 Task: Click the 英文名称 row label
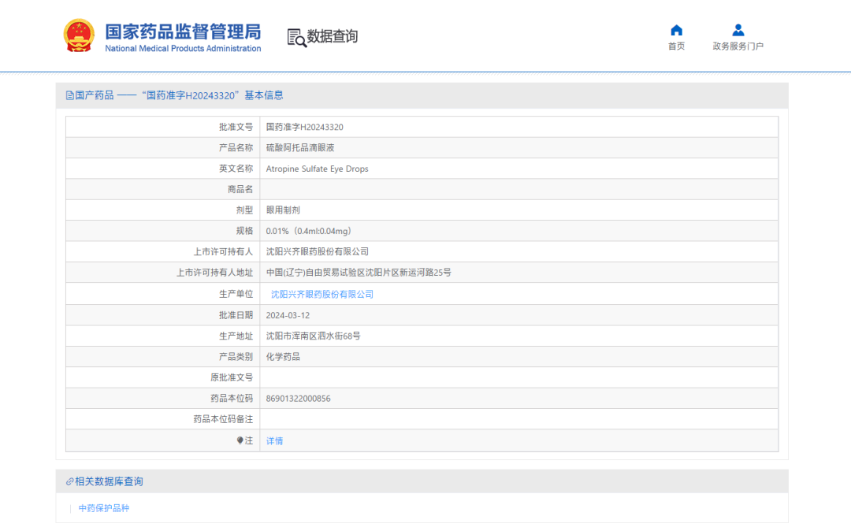236,169
